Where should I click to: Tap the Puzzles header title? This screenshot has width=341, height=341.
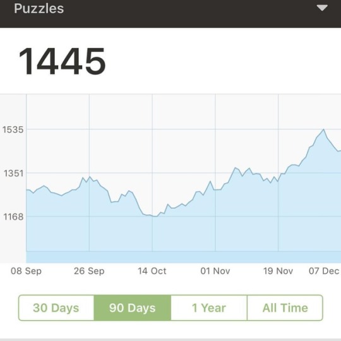point(39,8)
